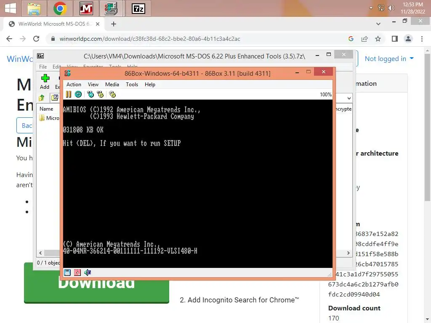Click the taskbar clock and date
Image resolution: width=431 pixels, height=323 pixels.
[413, 8]
